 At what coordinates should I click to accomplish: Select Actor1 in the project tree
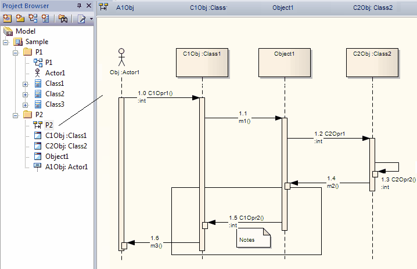(55, 73)
